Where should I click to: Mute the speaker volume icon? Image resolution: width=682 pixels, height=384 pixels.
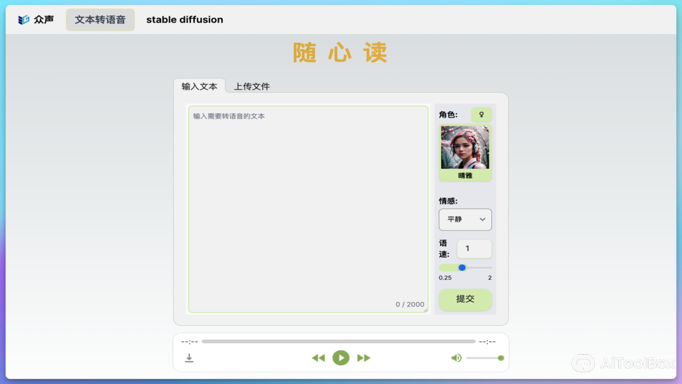click(456, 358)
